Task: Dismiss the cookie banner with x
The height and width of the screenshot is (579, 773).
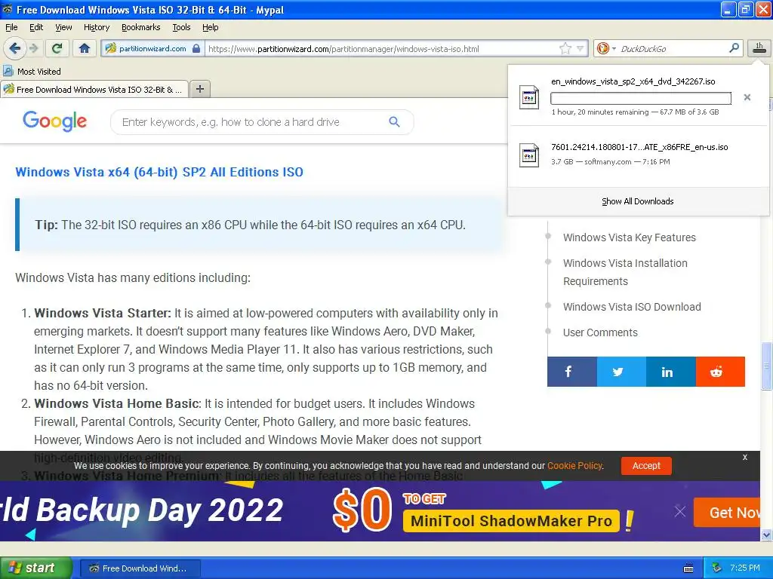Action: click(x=745, y=458)
